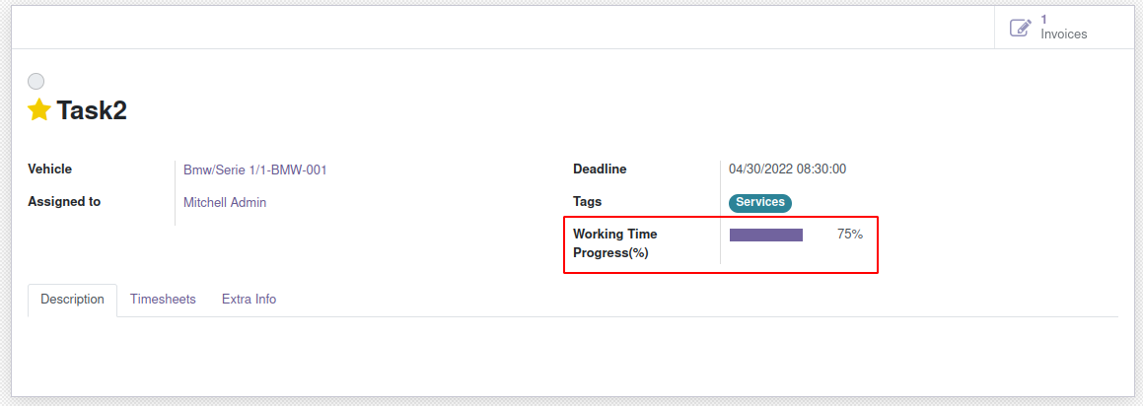Click the Vehicle field label
Screen dimensions: 1143x406
click(50, 169)
